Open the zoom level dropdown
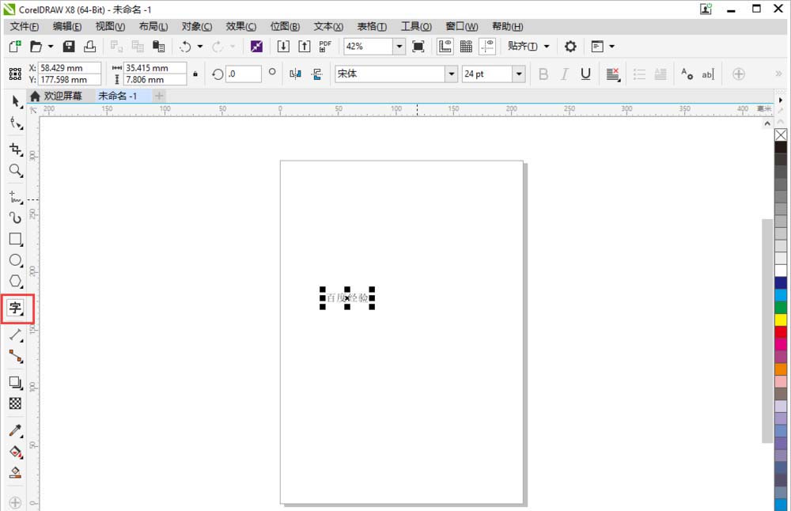The image size is (791, 511). pyautogui.click(x=399, y=47)
